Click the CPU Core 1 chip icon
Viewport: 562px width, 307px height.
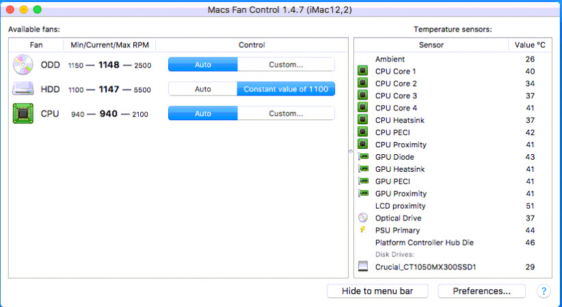[x=363, y=71]
